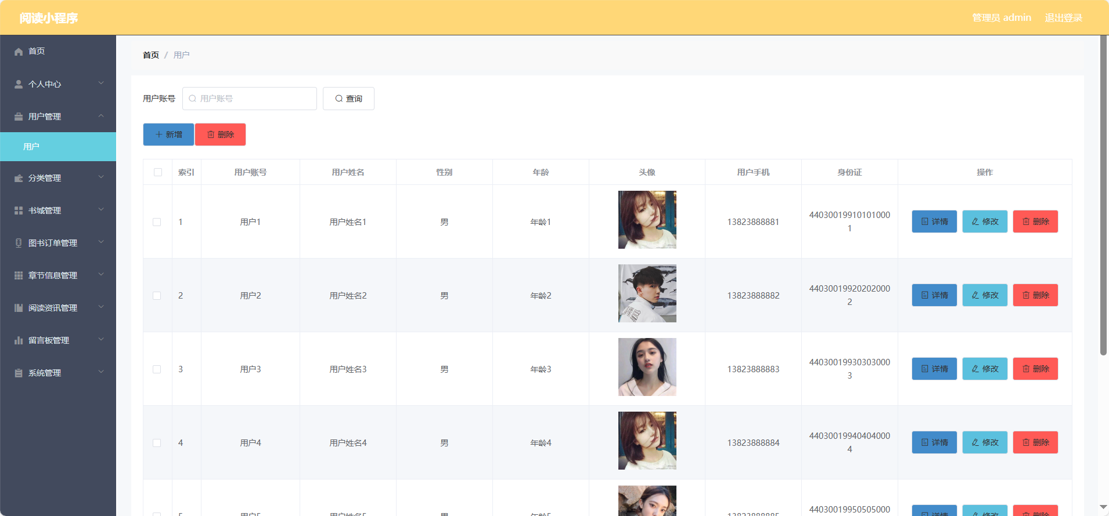Image resolution: width=1109 pixels, height=516 pixels.
Task: Click the document icon in 用户3's 详情 button
Action: coord(925,369)
